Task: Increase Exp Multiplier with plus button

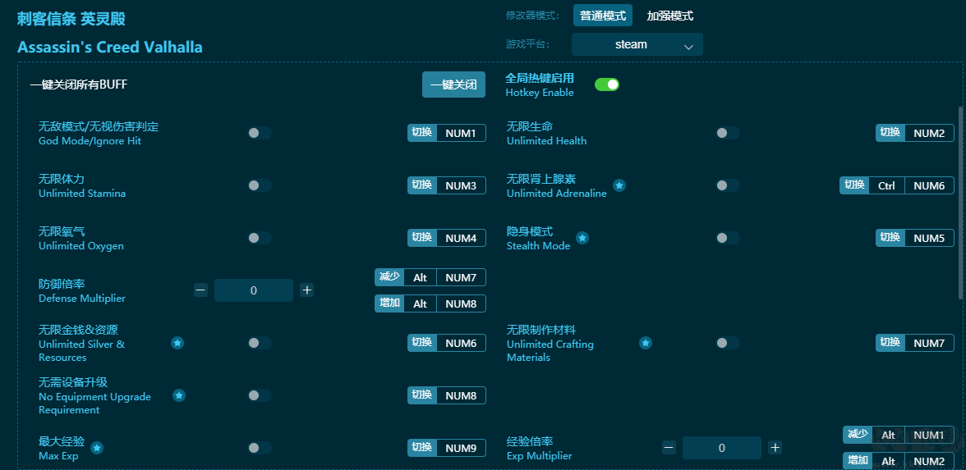Action: pos(775,447)
